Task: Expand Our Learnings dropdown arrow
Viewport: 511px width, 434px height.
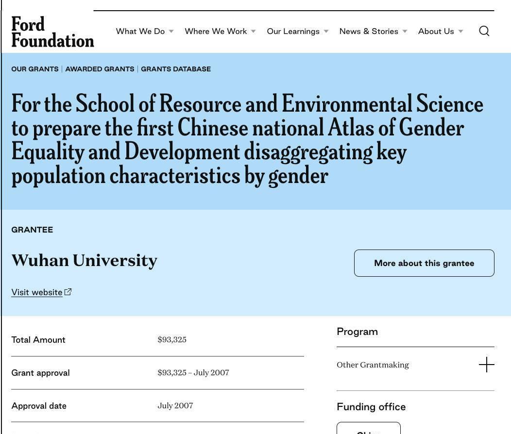Action: click(x=326, y=32)
